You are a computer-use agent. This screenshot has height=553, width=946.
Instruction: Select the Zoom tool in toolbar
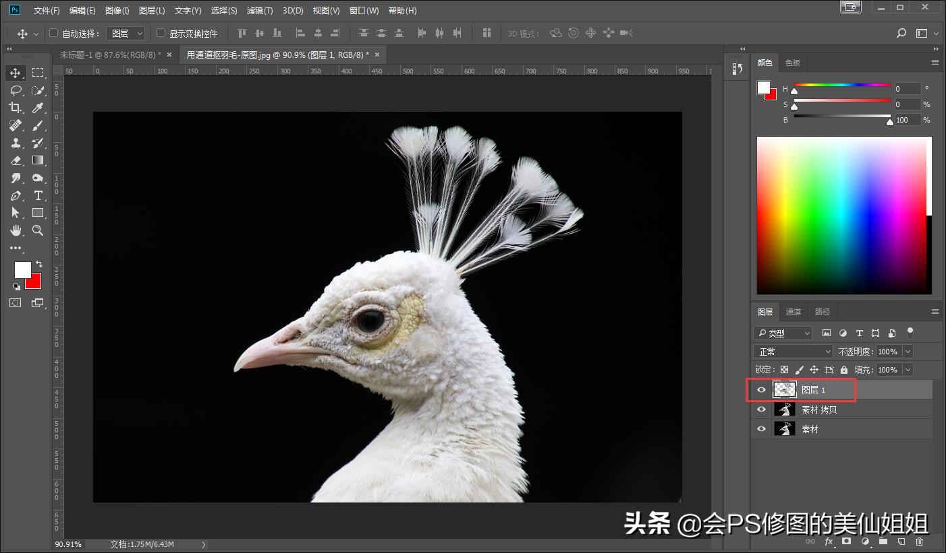[38, 230]
